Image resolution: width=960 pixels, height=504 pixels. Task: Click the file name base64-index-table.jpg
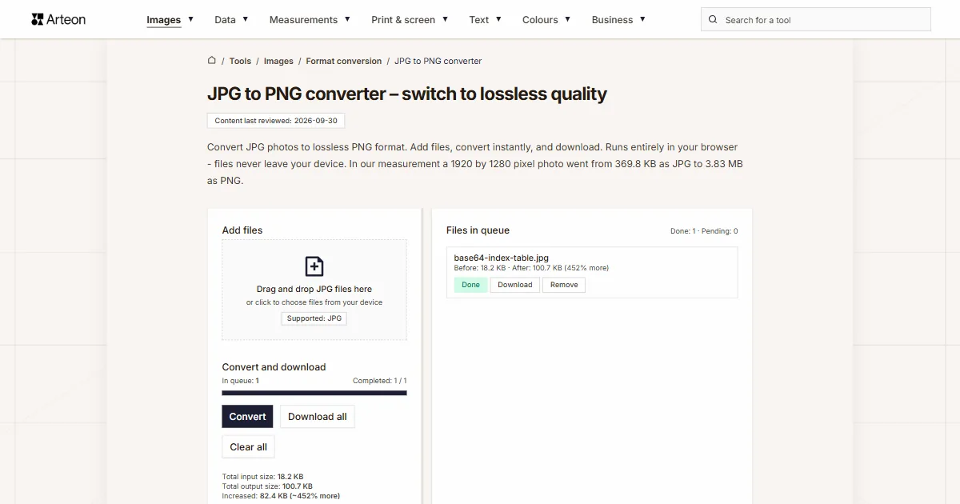coord(501,258)
